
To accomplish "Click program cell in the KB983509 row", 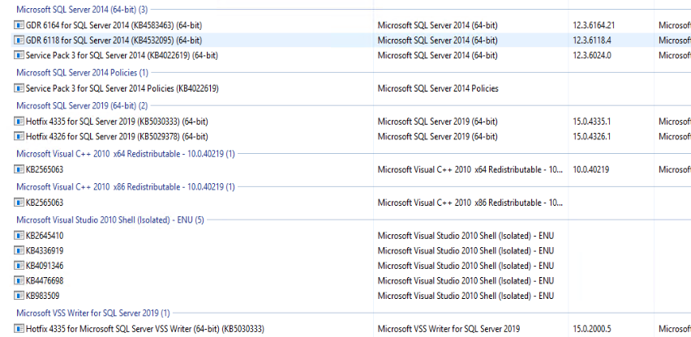I will 466,296.
